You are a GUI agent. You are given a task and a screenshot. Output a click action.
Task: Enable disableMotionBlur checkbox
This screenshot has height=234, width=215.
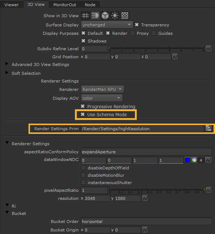83,175
